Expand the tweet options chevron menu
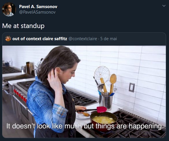 pyautogui.click(x=164, y=6)
